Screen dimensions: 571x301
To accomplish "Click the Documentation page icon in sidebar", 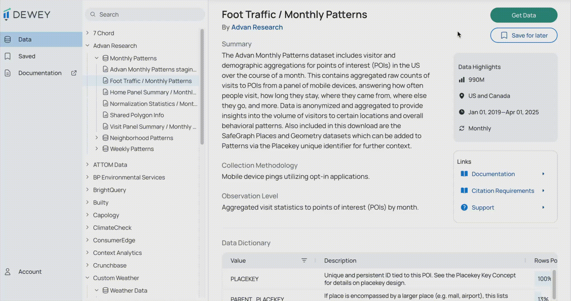I will (8, 73).
